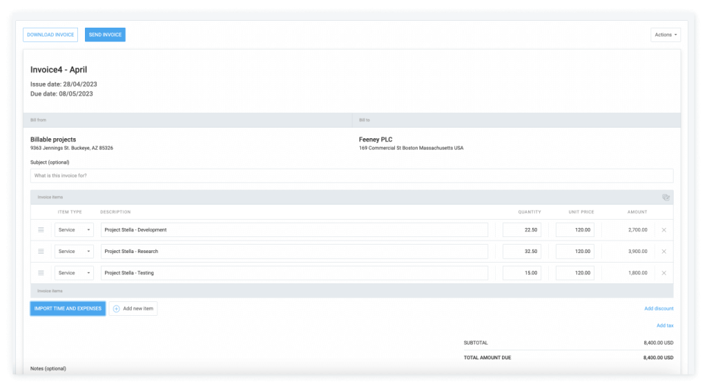Remove the Development item with X icon
Screen dimensions: 707x387
pyautogui.click(x=664, y=230)
